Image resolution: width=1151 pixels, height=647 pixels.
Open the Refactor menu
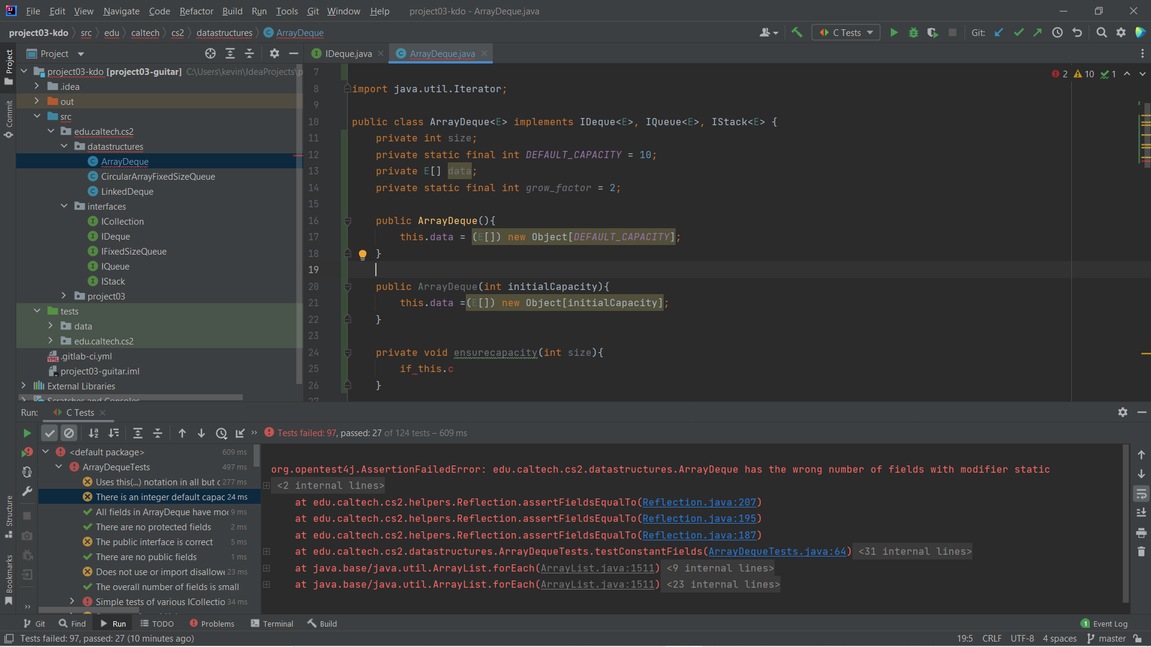(196, 11)
